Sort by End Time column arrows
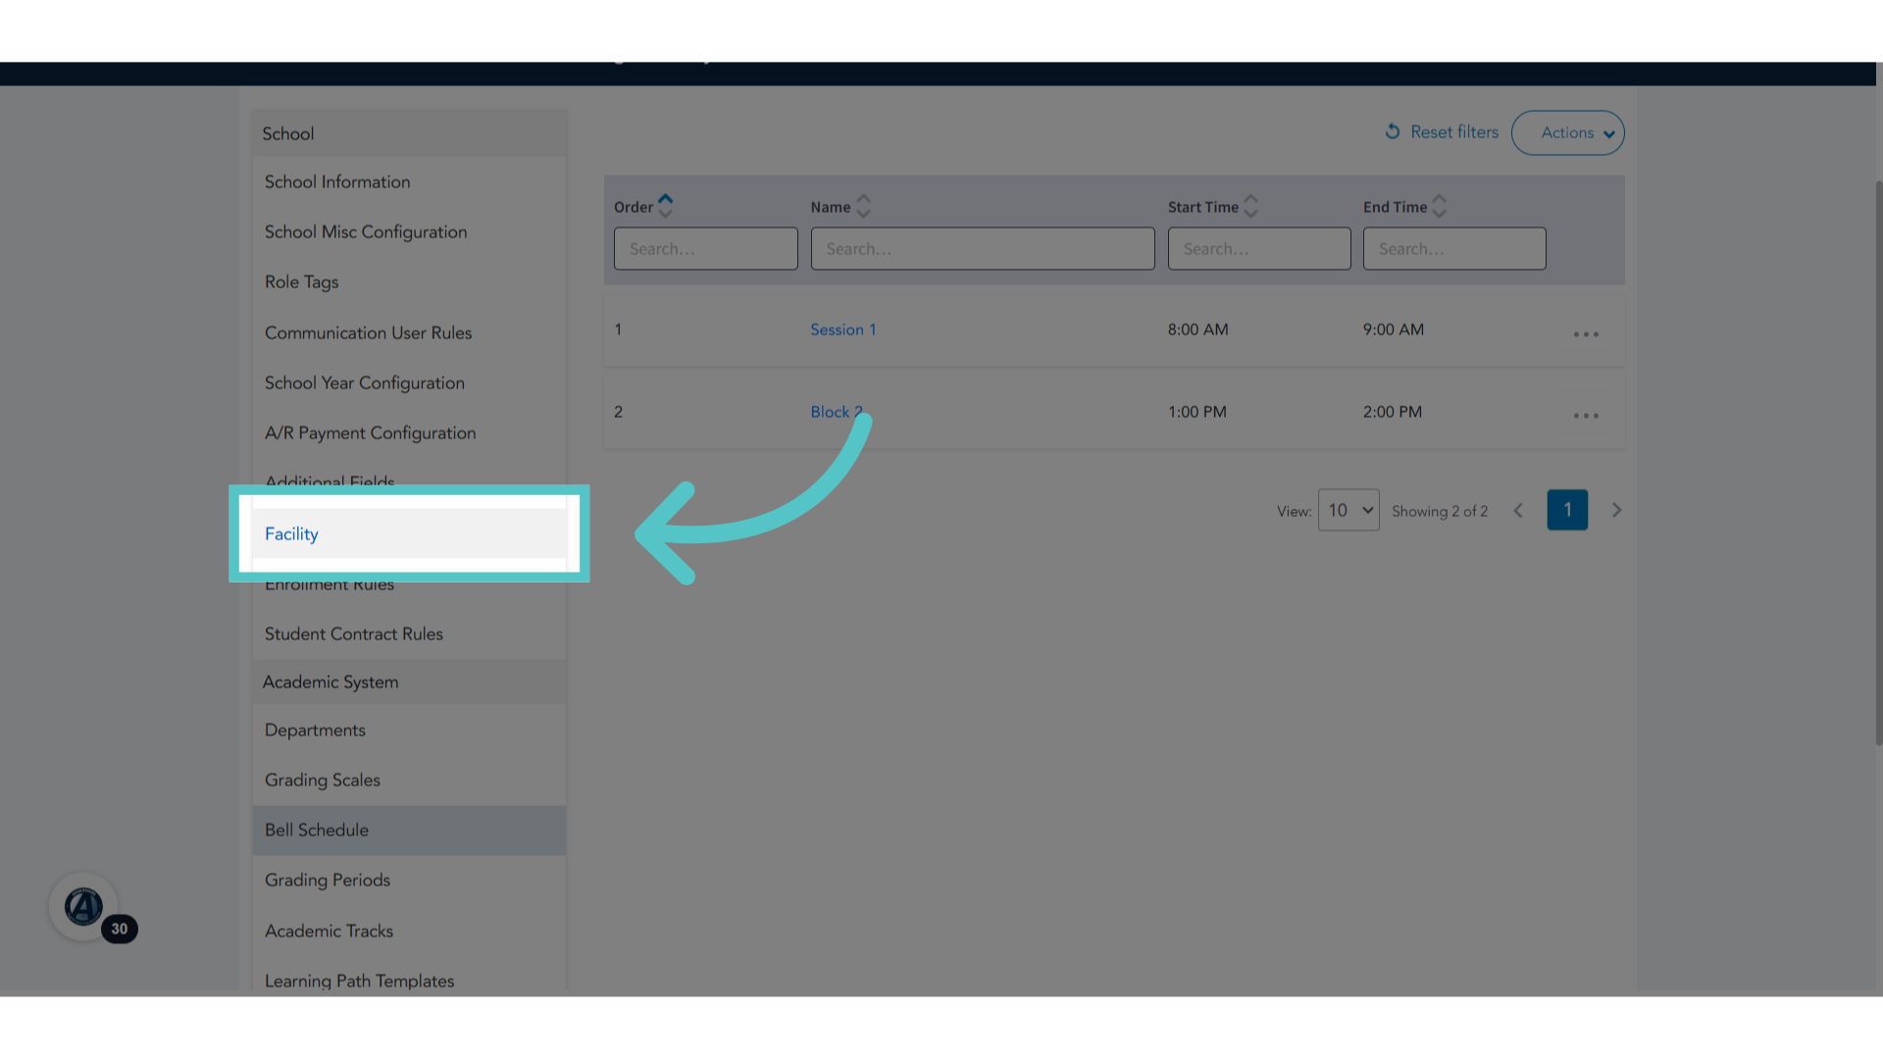The width and height of the screenshot is (1883, 1059). pyautogui.click(x=1439, y=206)
